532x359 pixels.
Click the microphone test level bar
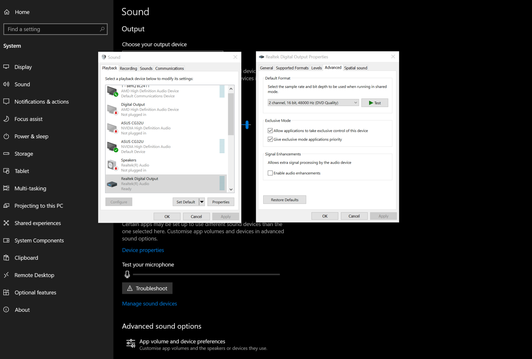(206, 274)
